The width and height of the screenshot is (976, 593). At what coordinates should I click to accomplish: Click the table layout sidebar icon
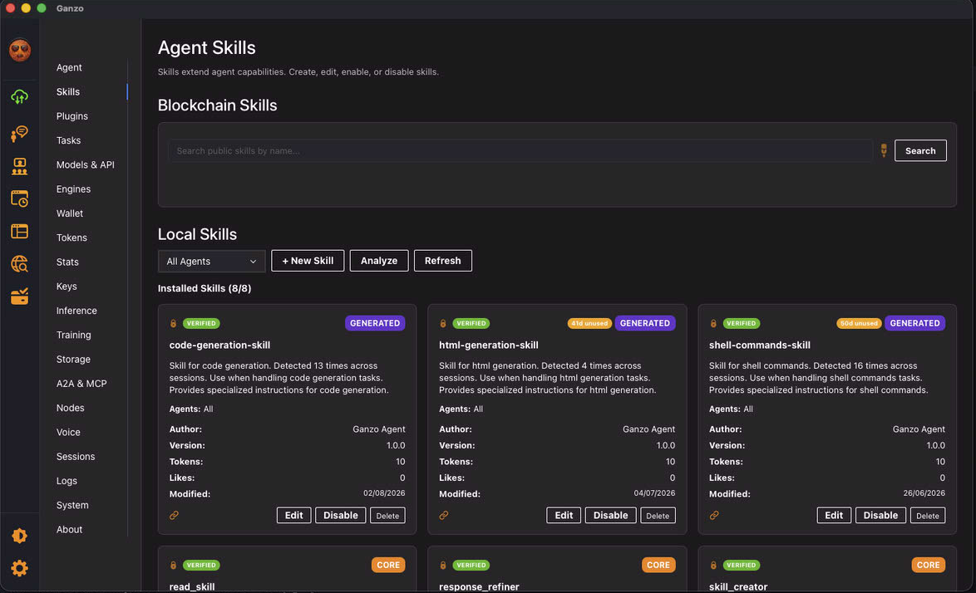tap(19, 231)
